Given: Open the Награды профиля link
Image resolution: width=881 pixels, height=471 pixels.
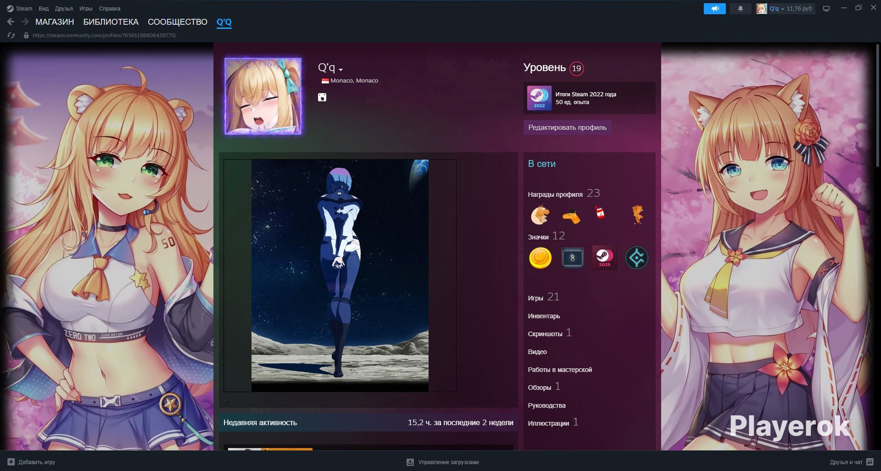Looking at the screenshot, I should pyautogui.click(x=564, y=194).
